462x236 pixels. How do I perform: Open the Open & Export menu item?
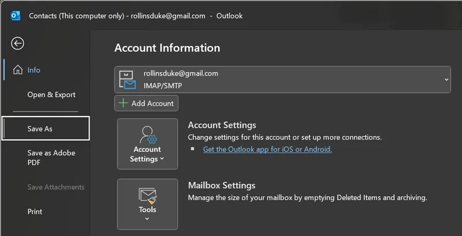51,95
